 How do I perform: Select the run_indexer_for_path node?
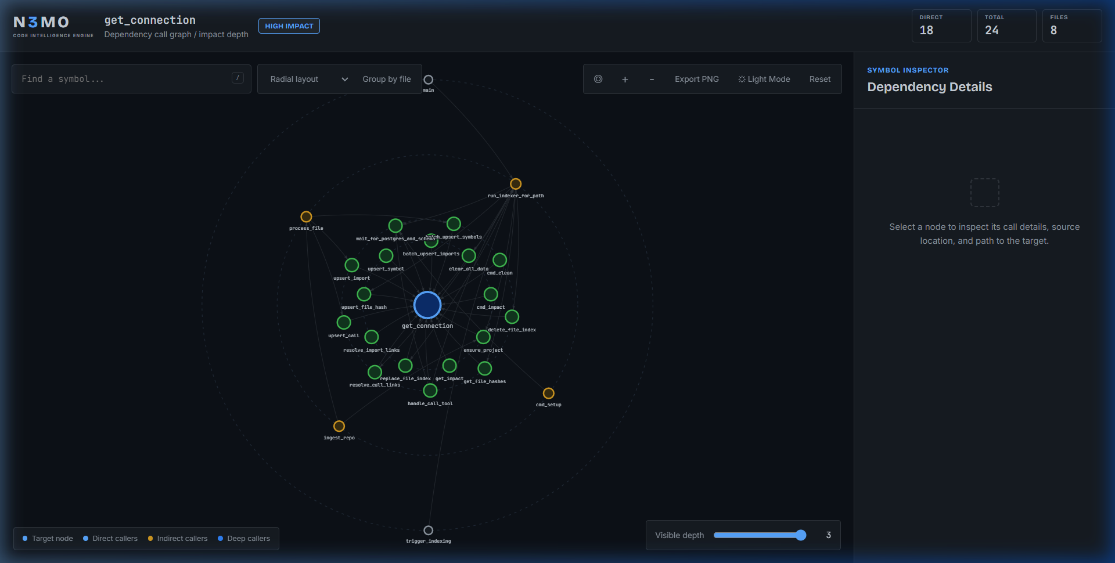pos(516,184)
